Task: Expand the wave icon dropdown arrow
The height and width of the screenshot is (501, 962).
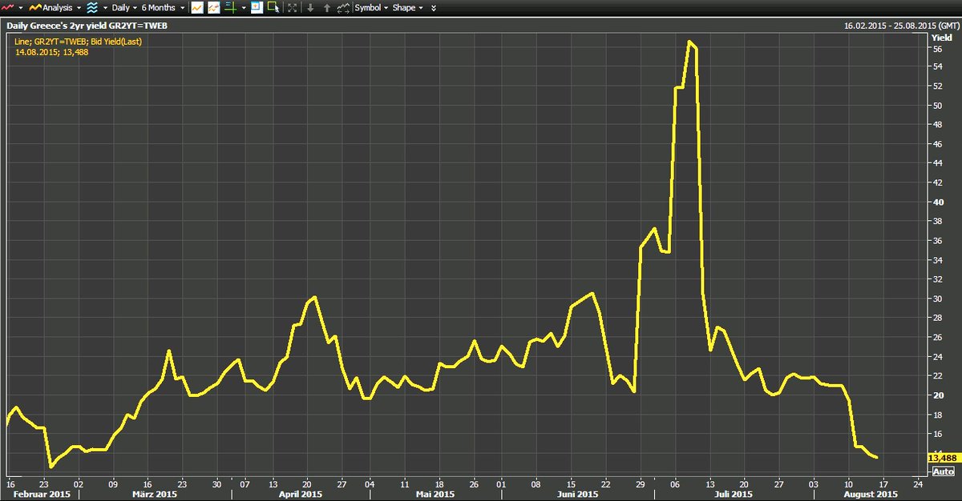Action: [105, 8]
